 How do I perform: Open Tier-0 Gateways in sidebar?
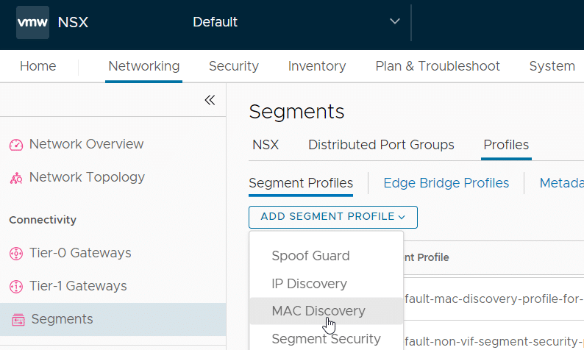pos(79,253)
